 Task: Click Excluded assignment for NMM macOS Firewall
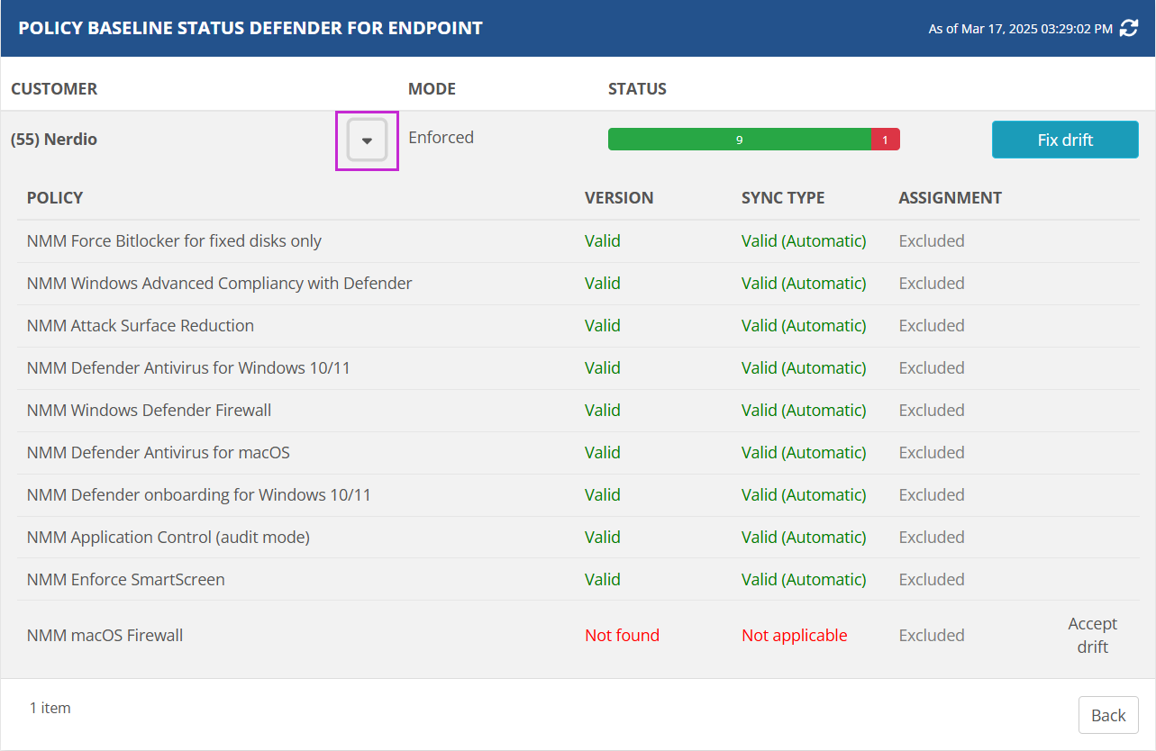[x=932, y=635]
